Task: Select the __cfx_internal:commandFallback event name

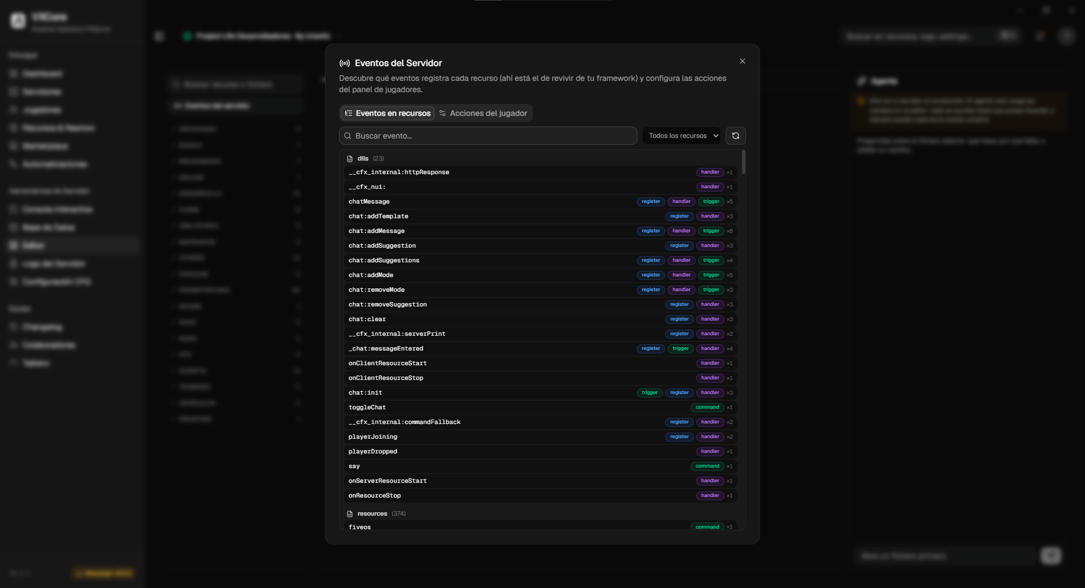Action: coord(405,422)
